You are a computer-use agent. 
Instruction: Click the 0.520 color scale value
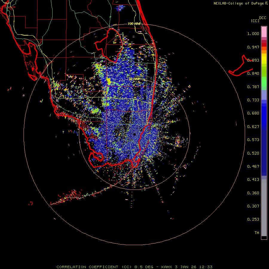tap(253, 153)
